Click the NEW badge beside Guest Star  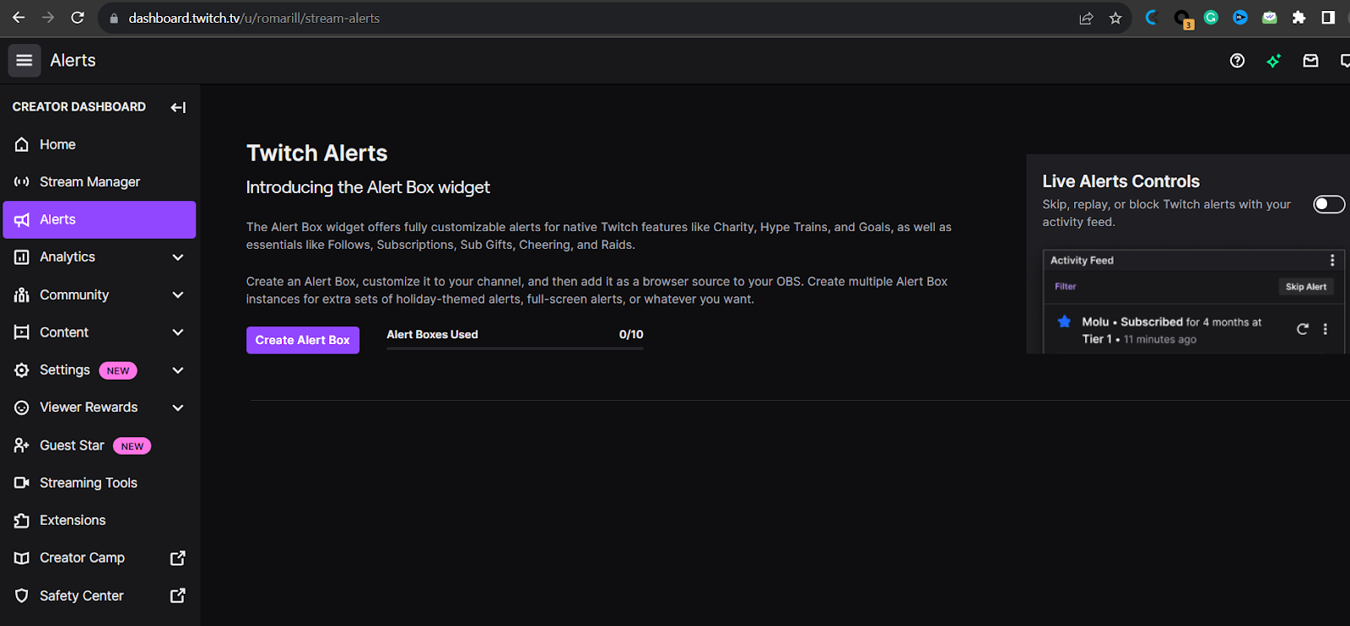132,446
